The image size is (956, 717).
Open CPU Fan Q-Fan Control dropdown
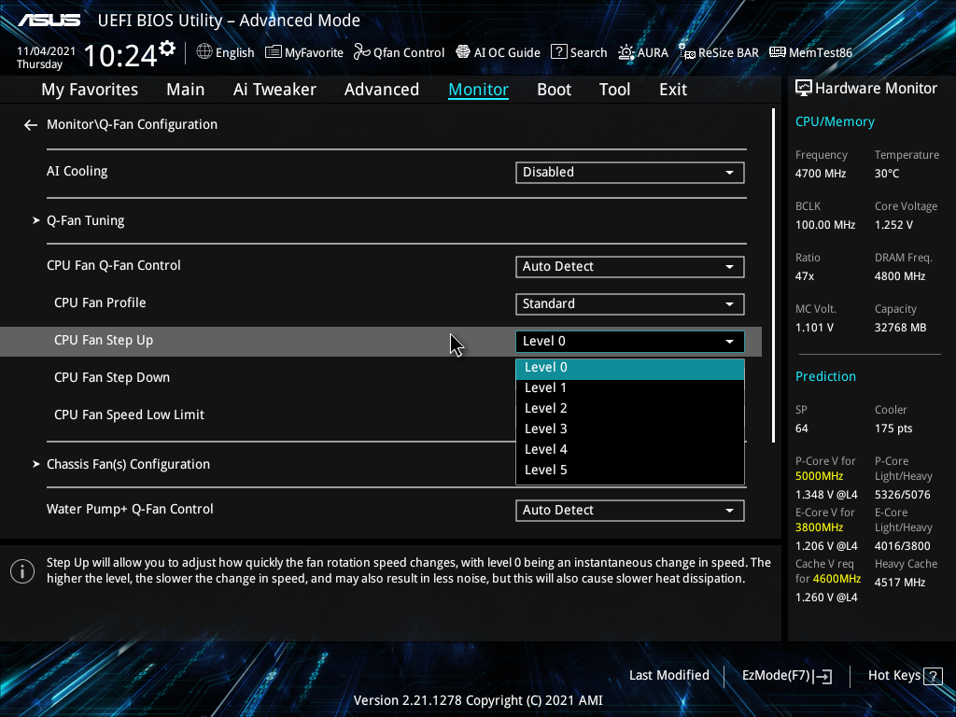click(x=630, y=267)
